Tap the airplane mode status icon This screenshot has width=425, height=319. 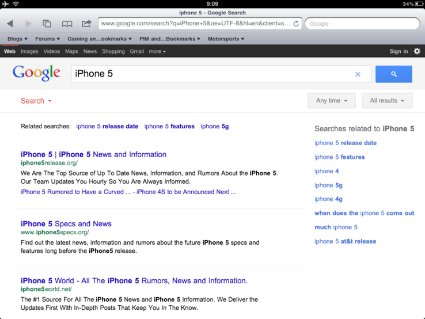point(5,4)
